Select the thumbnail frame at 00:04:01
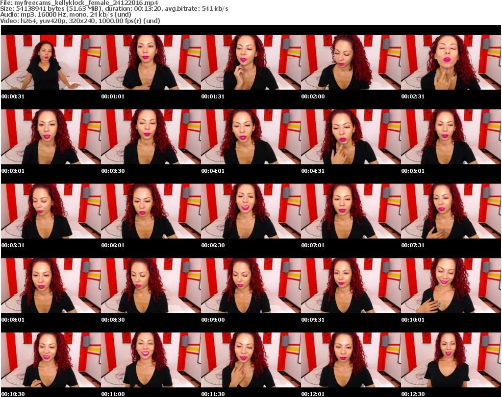This screenshot has height=397, width=502. coord(251,137)
